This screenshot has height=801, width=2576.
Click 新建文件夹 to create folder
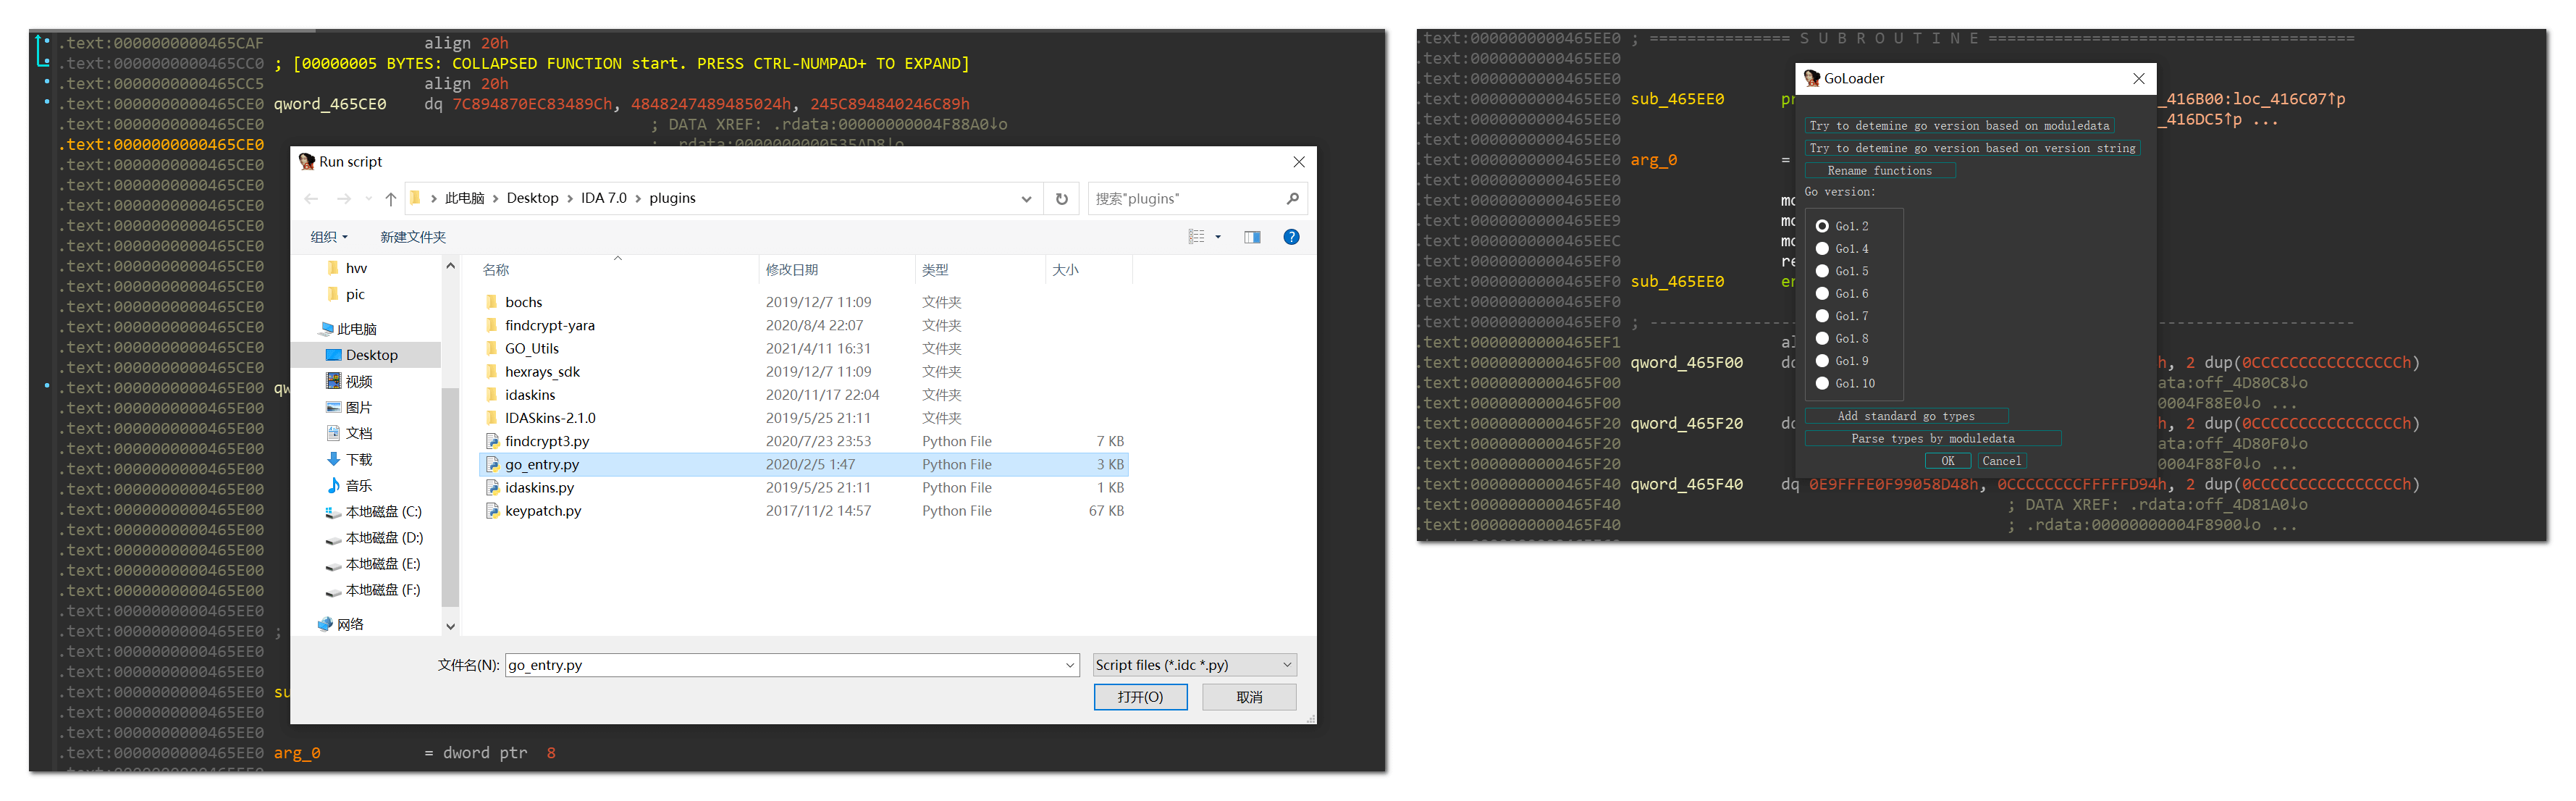pyautogui.click(x=413, y=237)
